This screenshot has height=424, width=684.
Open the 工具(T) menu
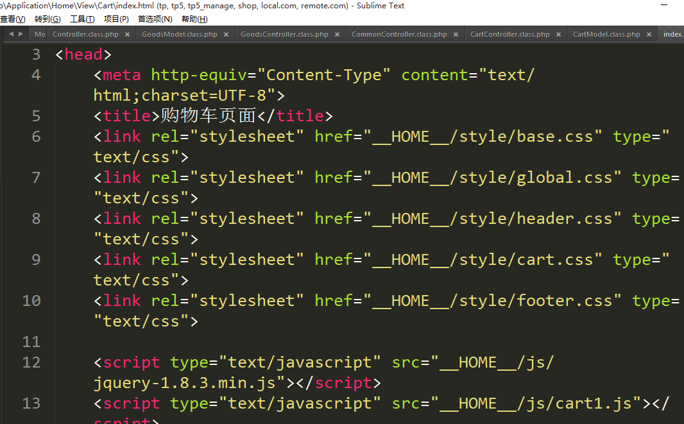tap(82, 19)
